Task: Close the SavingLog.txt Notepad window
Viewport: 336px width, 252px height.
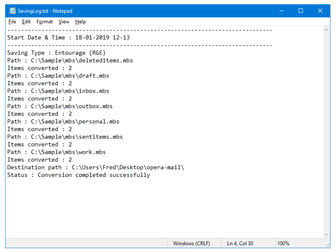Action: click(x=320, y=10)
